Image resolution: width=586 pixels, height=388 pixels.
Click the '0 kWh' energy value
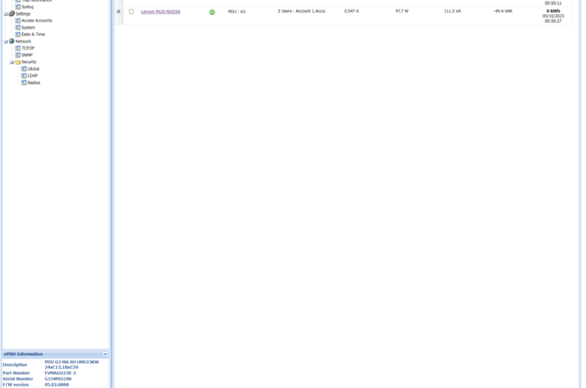[x=553, y=11]
